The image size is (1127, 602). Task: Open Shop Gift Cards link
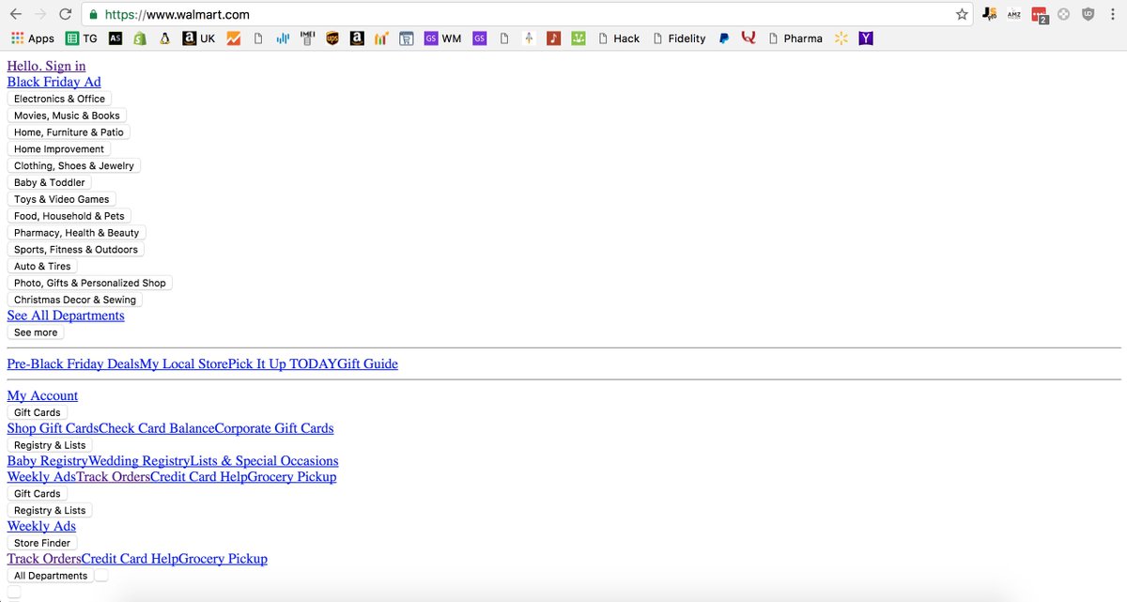53,428
